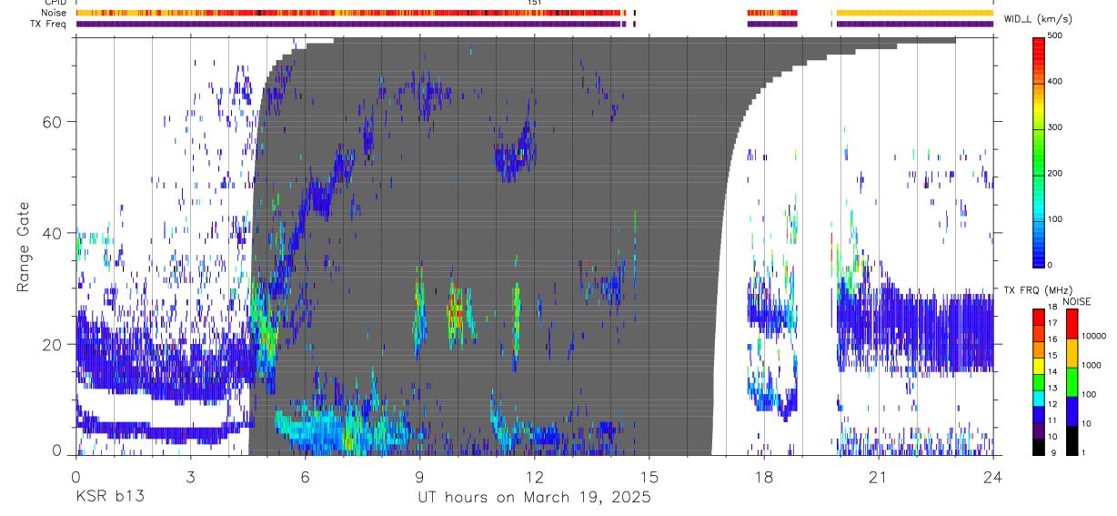Click the 'Range Gate' y-axis title

tap(23, 246)
